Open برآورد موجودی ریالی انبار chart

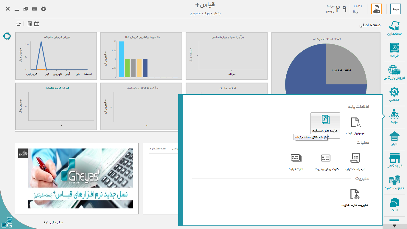coord(139,106)
